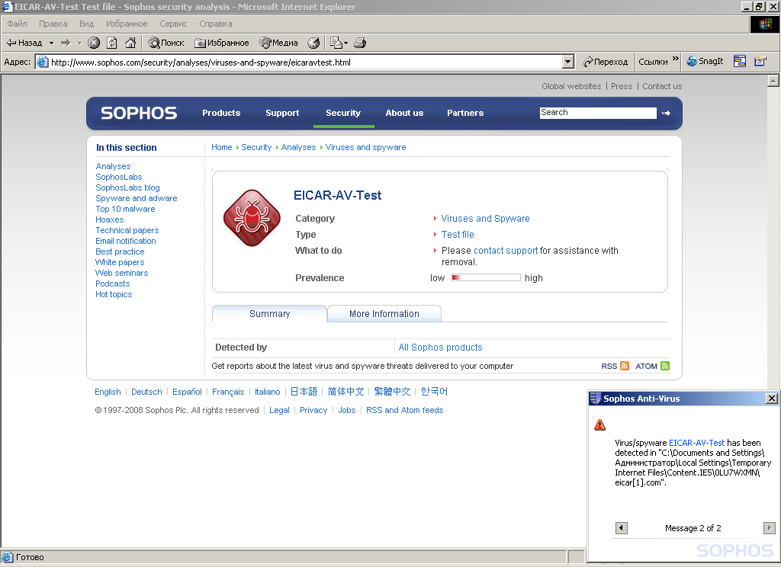Click the Analyses breadcrumb link

point(298,147)
